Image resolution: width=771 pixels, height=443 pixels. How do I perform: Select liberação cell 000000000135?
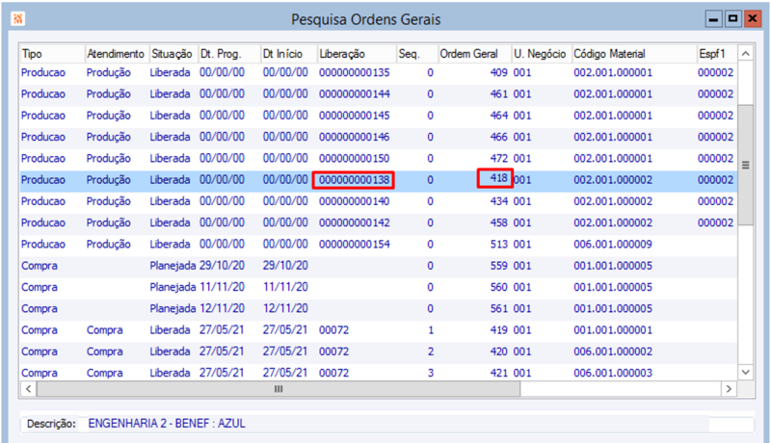tap(354, 72)
